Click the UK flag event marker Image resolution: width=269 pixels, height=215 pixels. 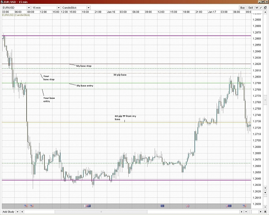tap(188, 206)
